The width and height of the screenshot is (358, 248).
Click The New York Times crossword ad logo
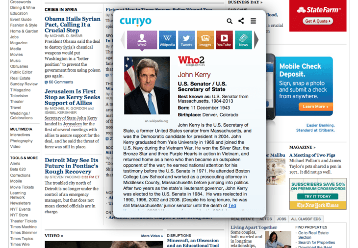click(318, 205)
